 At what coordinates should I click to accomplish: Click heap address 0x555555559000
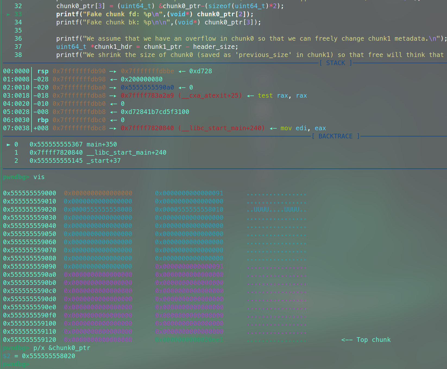click(x=30, y=193)
